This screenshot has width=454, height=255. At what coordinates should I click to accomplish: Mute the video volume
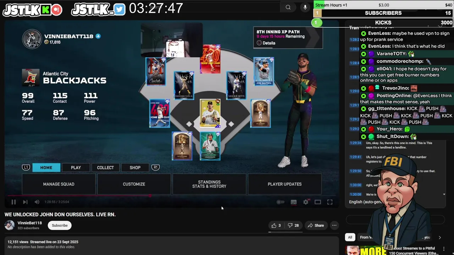(x=37, y=202)
